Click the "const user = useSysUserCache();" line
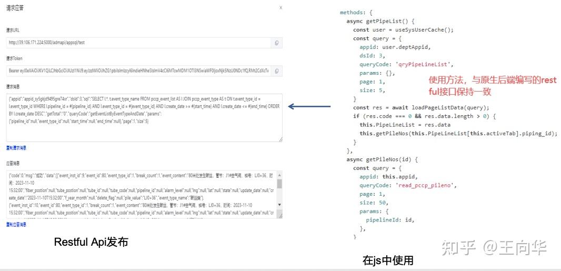Image resolution: width=561 pixels, height=271 pixels. [403, 29]
